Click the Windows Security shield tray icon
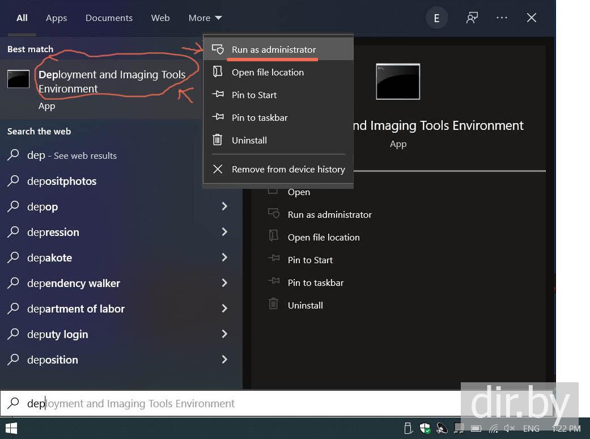The height and width of the screenshot is (439, 590). click(425, 428)
